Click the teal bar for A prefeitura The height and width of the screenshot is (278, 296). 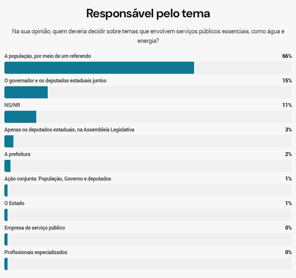coord(7,166)
